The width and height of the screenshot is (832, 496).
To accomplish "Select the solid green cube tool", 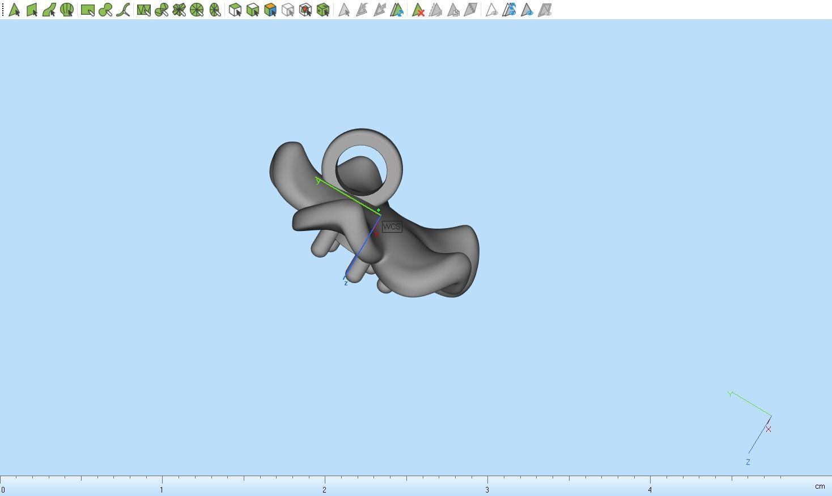I will (x=323, y=10).
